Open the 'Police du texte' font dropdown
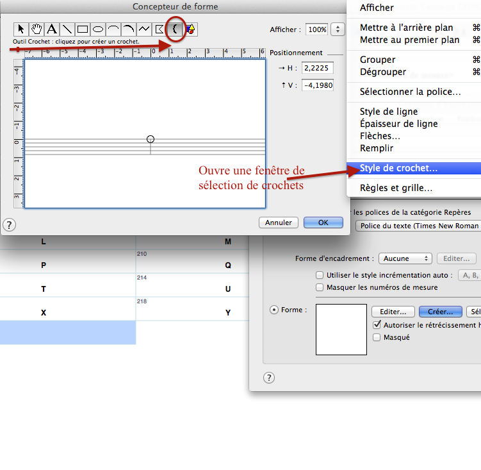 (418, 226)
